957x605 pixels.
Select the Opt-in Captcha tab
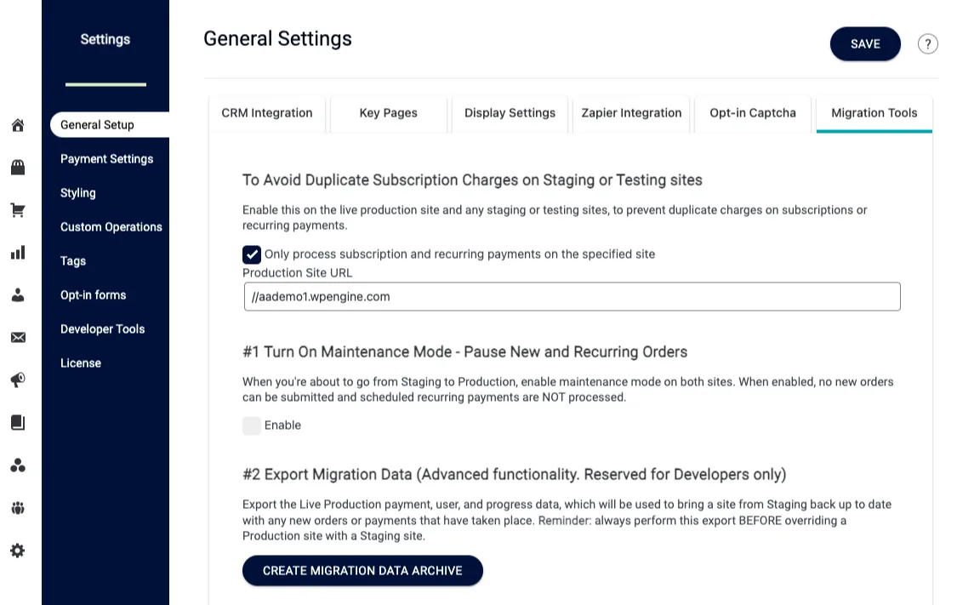[752, 112]
